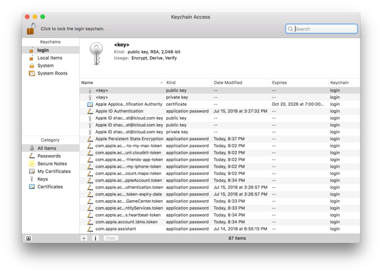Toggle the sidebar preview button at bottom left

[29, 238]
